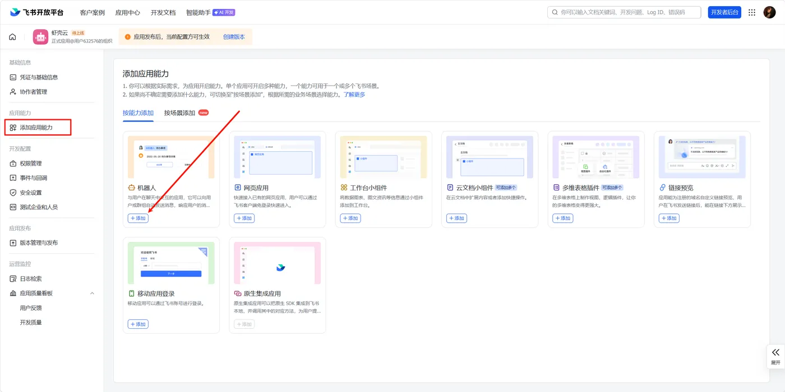
Task: Switch to 按能力添加 tab
Action: (138, 113)
